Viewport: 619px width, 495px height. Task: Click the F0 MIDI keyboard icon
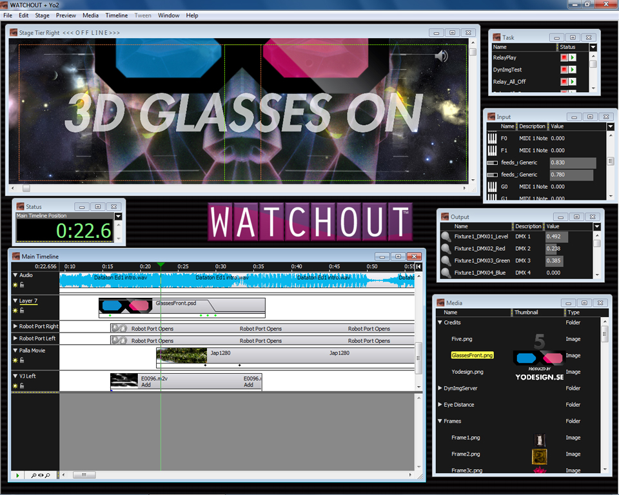pos(492,138)
